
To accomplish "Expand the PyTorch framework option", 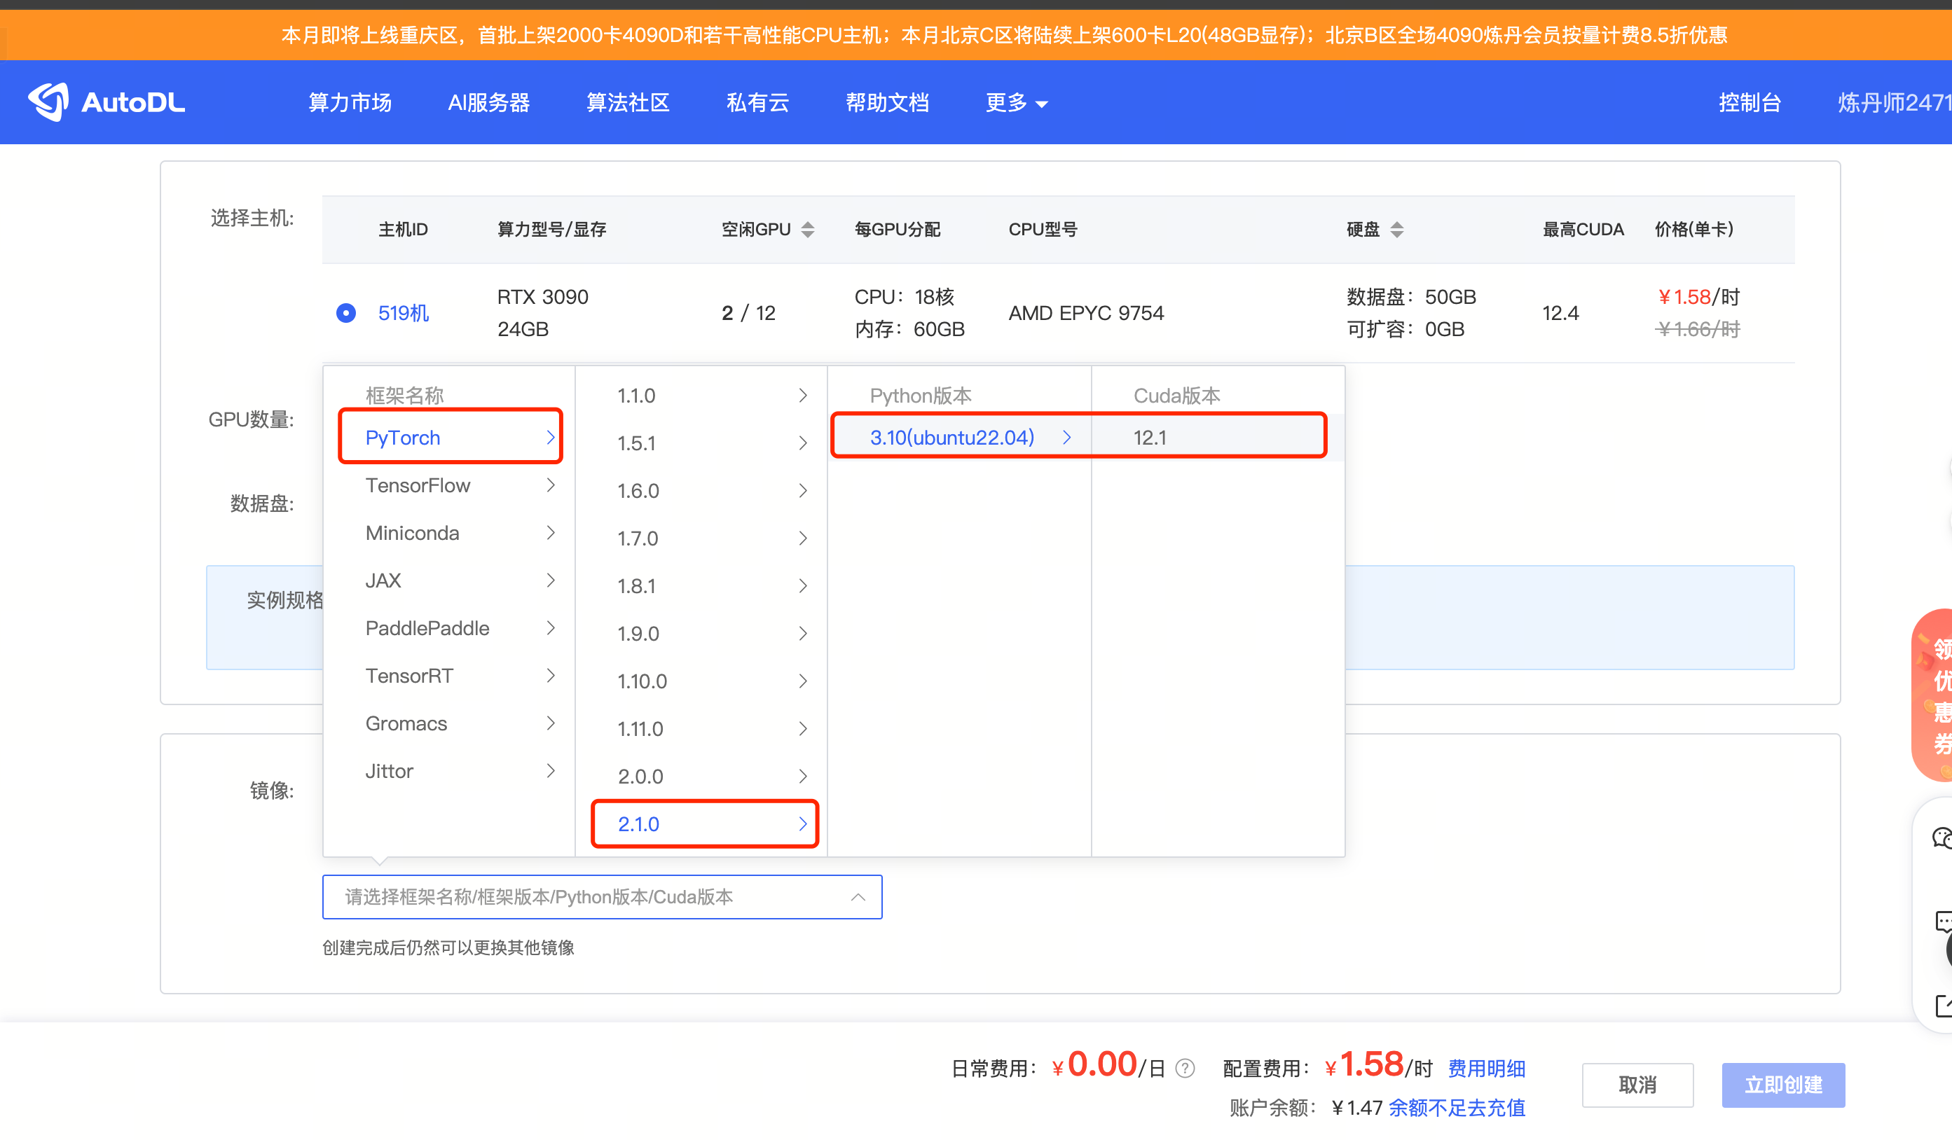I will 451,437.
